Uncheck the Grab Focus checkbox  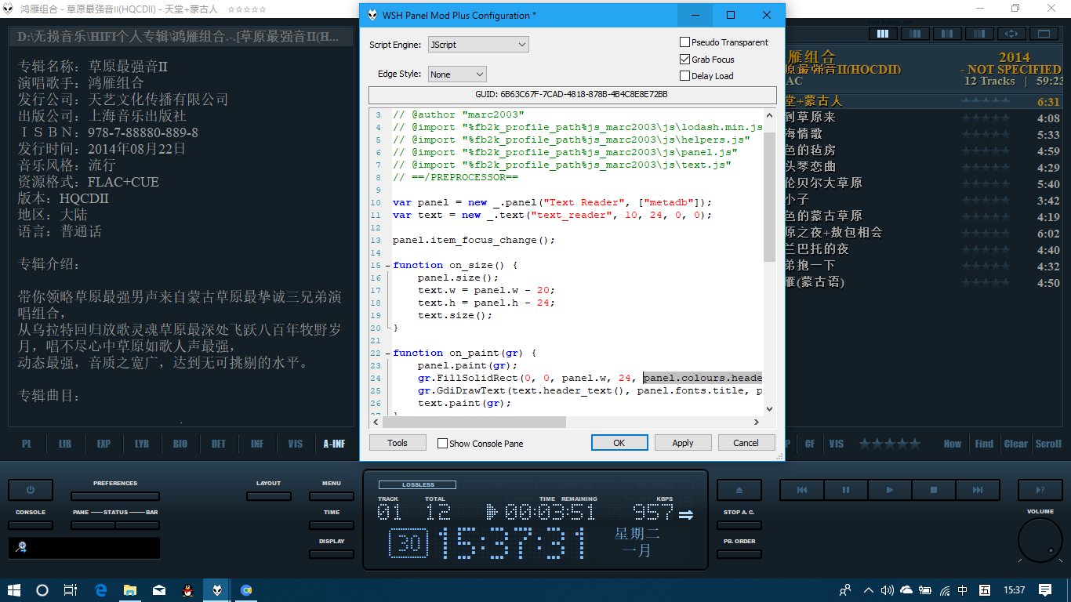pos(685,60)
